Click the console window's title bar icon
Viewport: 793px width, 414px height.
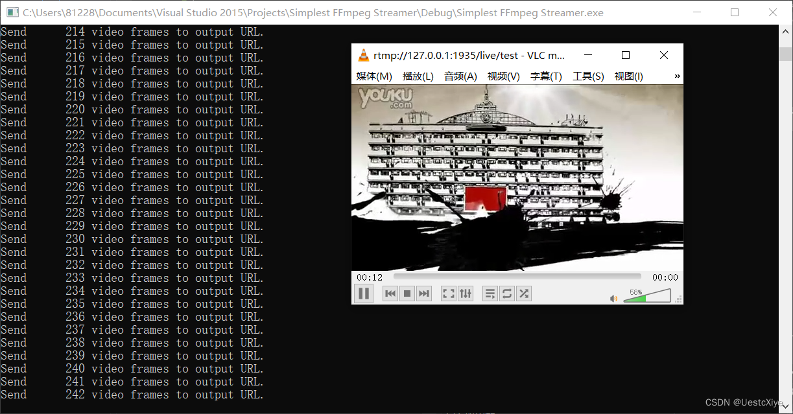(x=12, y=12)
